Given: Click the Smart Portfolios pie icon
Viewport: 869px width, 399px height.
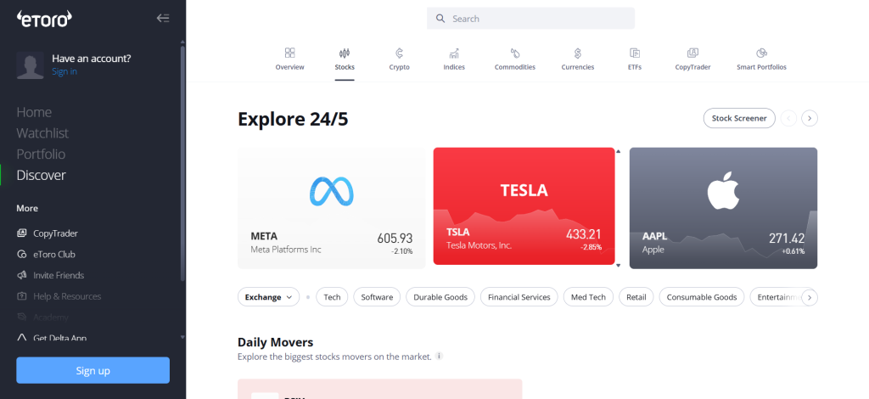Looking at the screenshot, I should point(761,53).
